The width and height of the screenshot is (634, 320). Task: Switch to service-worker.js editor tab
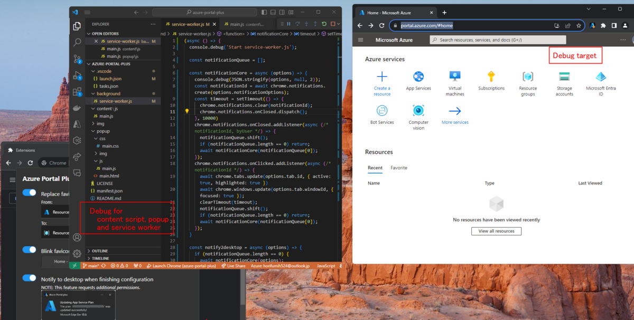191,24
